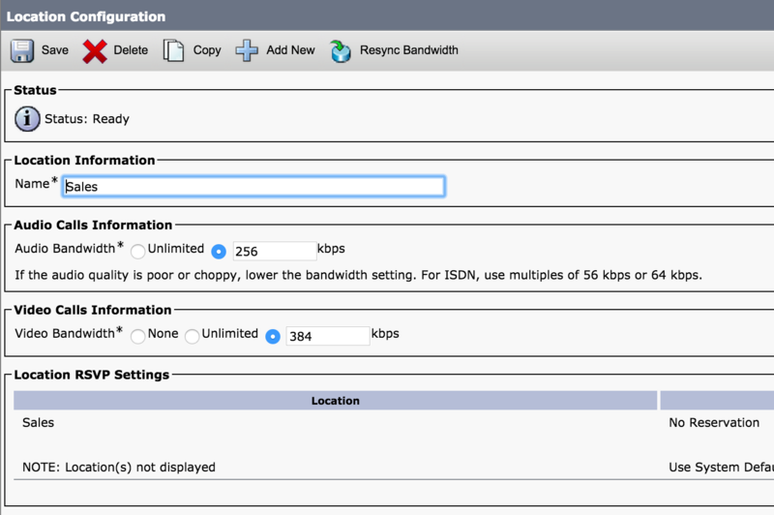Screen dimensions: 774x515
Task: Click the Save label in toolbar
Action: point(55,50)
